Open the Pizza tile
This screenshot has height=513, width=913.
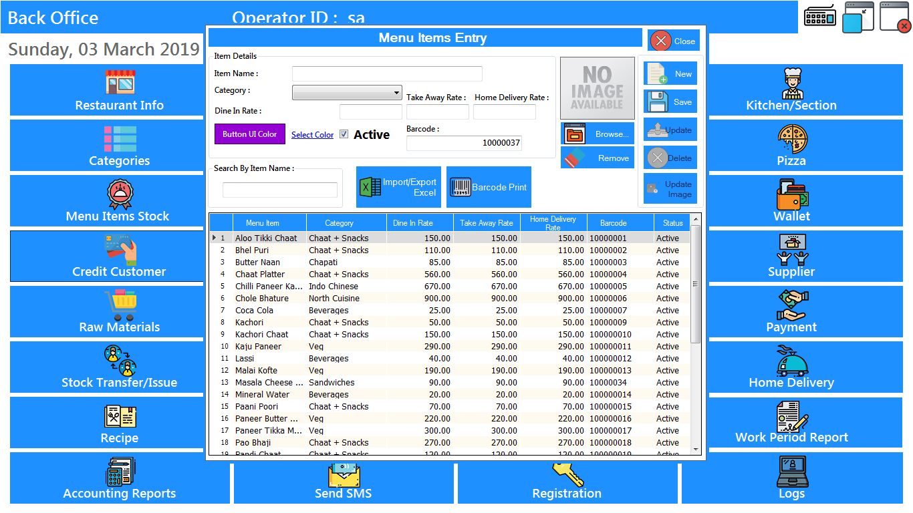[804, 146]
